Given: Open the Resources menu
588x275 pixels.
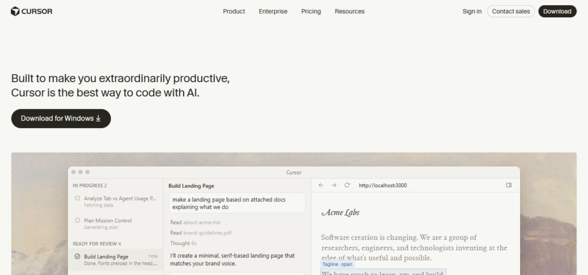Looking at the screenshot, I should pyautogui.click(x=349, y=11).
